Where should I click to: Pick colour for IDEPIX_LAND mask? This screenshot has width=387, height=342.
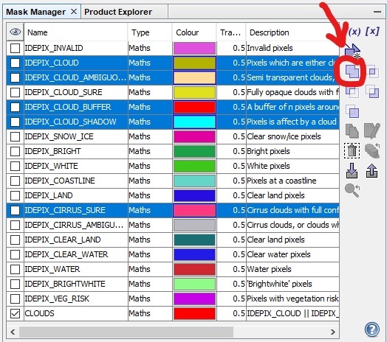tap(194, 195)
